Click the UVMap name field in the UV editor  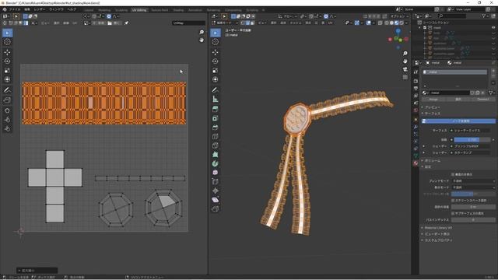188,23
